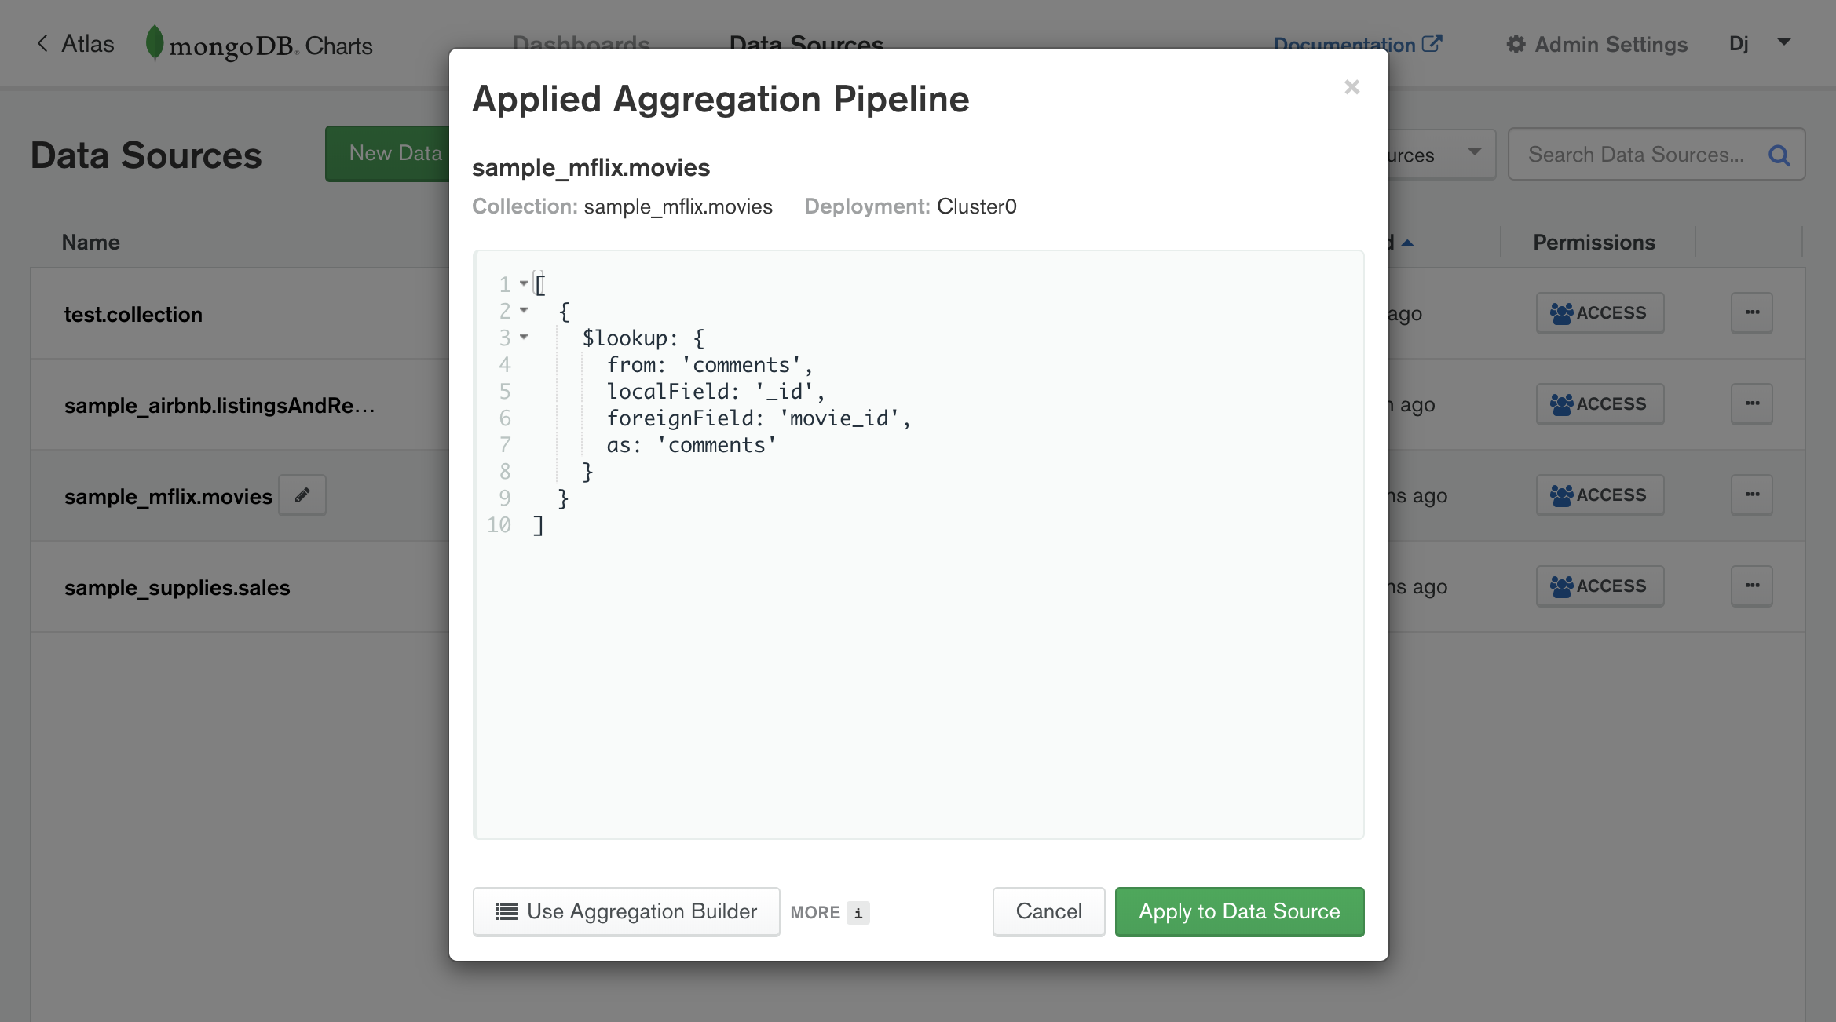Click the MORE info icon
This screenshot has width=1836, height=1022.
(x=858, y=913)
